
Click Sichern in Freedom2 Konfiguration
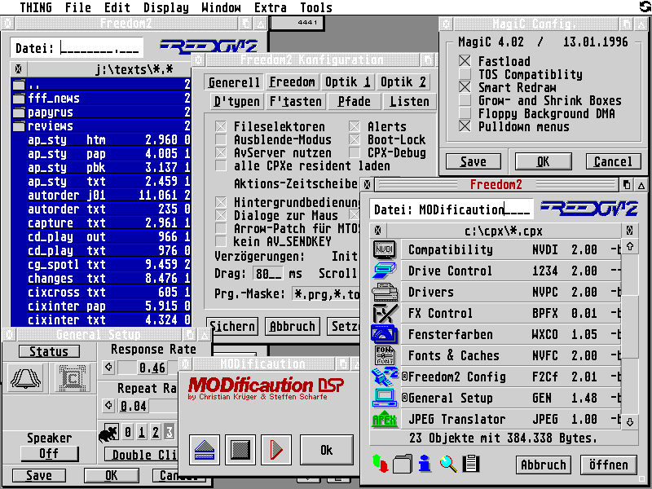point(232,327)
